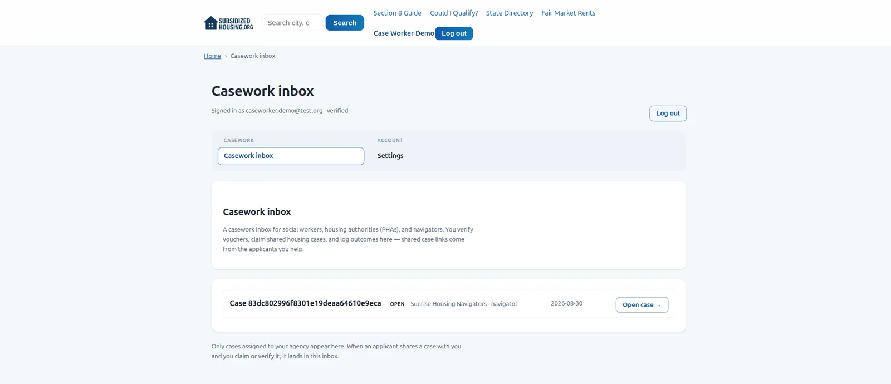The height and width of the screenshot is (384, 891).
Task: Click the Log out button in the top navigation
Action: (x=454, y=33)
